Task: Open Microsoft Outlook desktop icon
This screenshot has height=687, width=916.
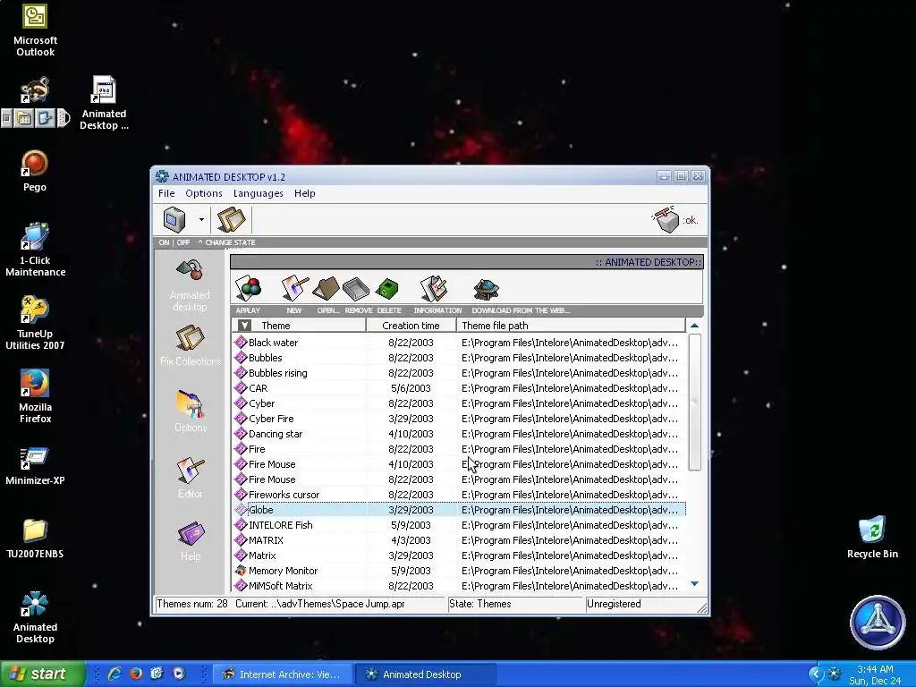Action: coord(35,30)
